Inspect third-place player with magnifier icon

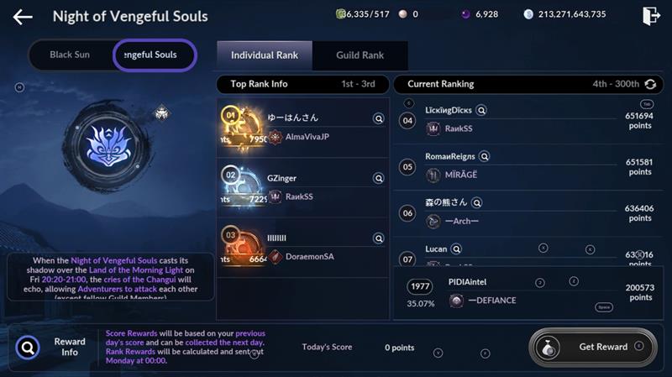[x=379, y=238]
